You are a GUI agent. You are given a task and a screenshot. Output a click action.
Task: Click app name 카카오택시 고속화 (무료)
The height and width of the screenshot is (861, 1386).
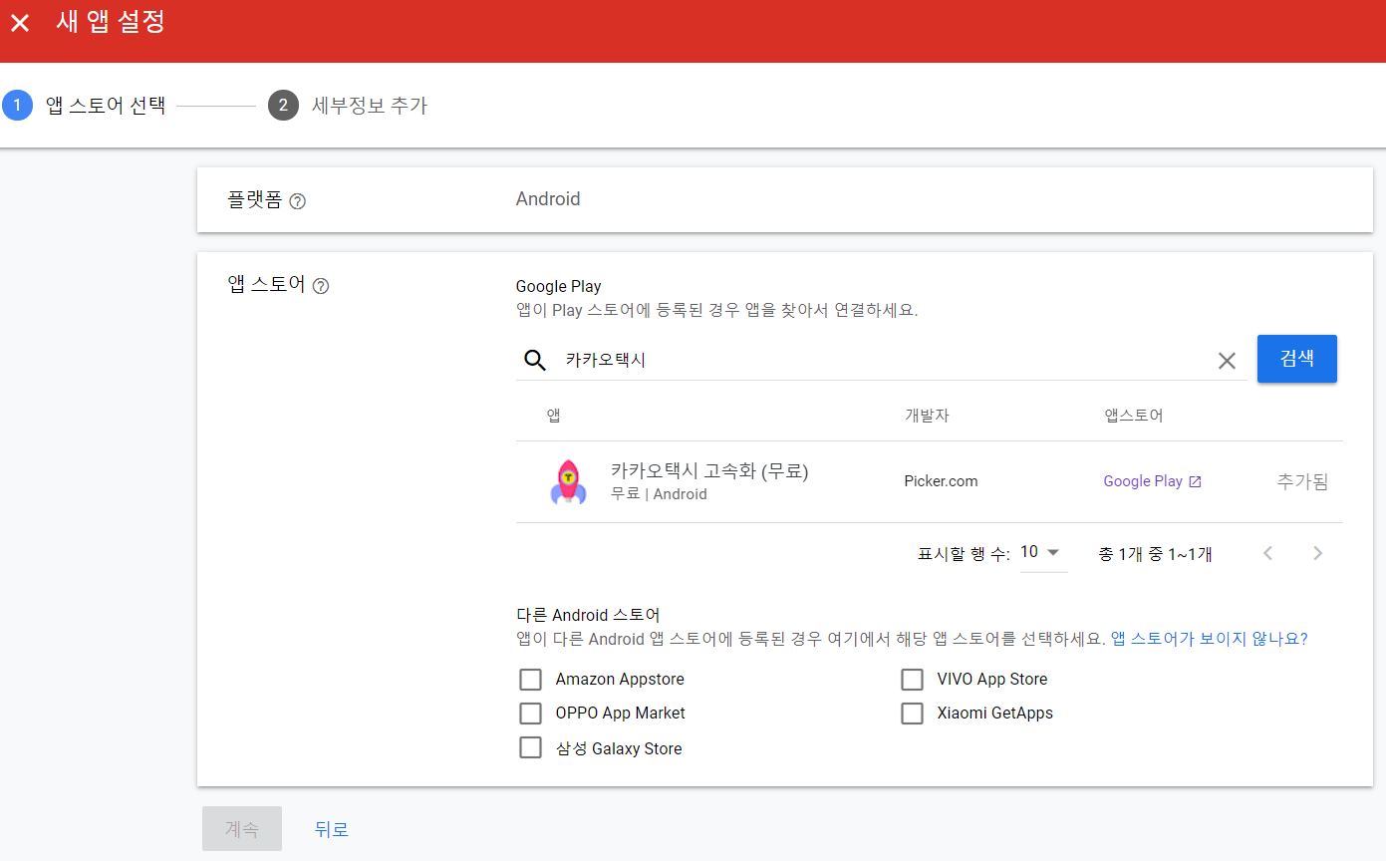[709, 471]
